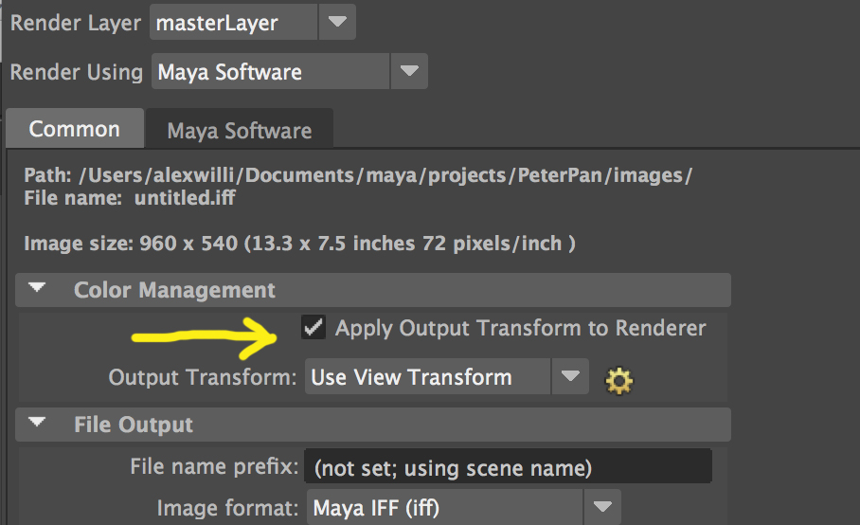Collapse the File Output section triangle
This screenshot has width=860, height=525.
click(x=37, y=422)
